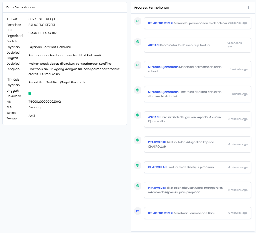Click PRATIWI BIKI in the 'diajukan' entry

tap(157, 188)
